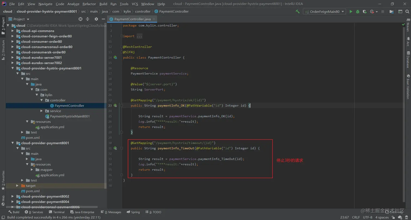Click the 4 spaces indent setting
This screenshot has width=411, height=220.
pyautogui.click(x=382, y=217)
